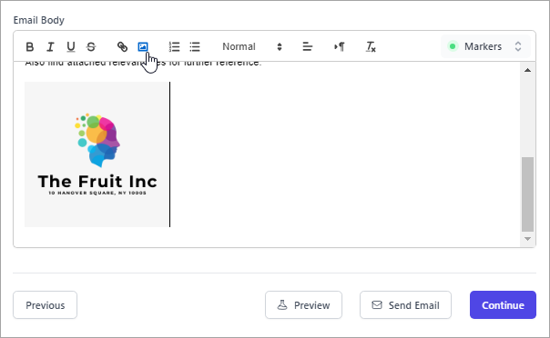Create a numbered ordered list
The height and width of the screenshot is (338, 550).
pyautogui.click(x=174, y=46)
